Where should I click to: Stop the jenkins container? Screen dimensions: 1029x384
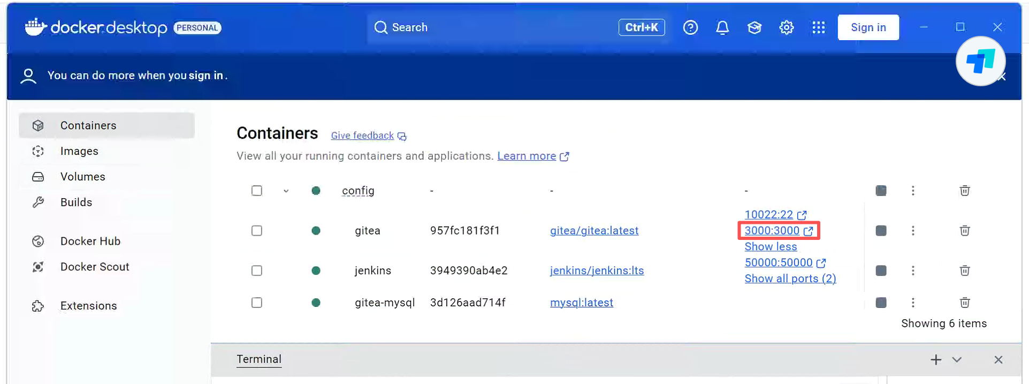tap(881, 270)
